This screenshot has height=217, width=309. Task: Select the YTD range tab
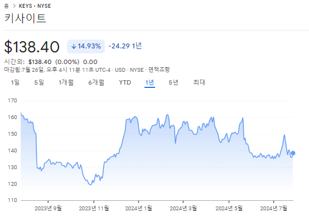[x=125, y=82]
